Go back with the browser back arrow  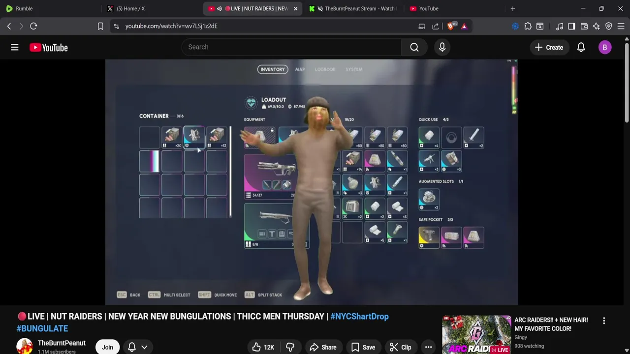pos(9,26)
